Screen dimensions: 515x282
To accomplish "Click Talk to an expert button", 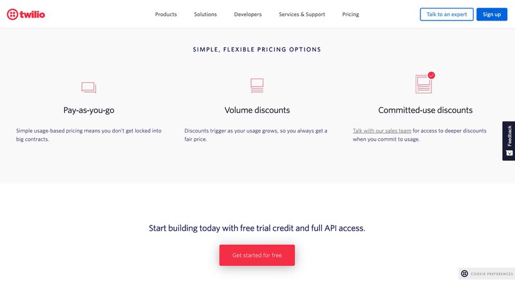I will (x=447, y=14).
